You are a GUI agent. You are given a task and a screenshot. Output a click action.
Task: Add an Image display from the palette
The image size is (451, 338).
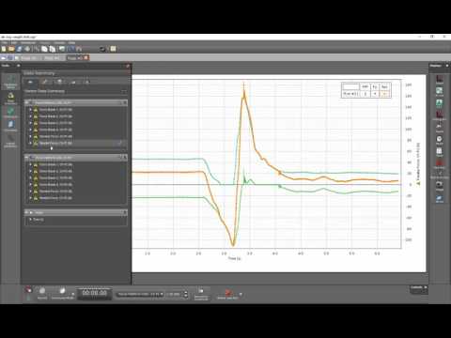[x=440, y=186]
